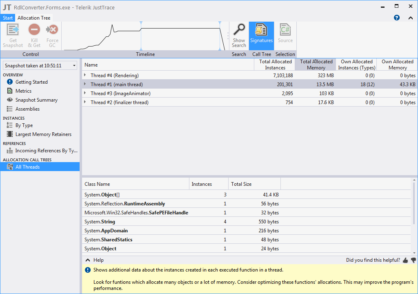Click the class list scrollbar thumb

point(414,203)
